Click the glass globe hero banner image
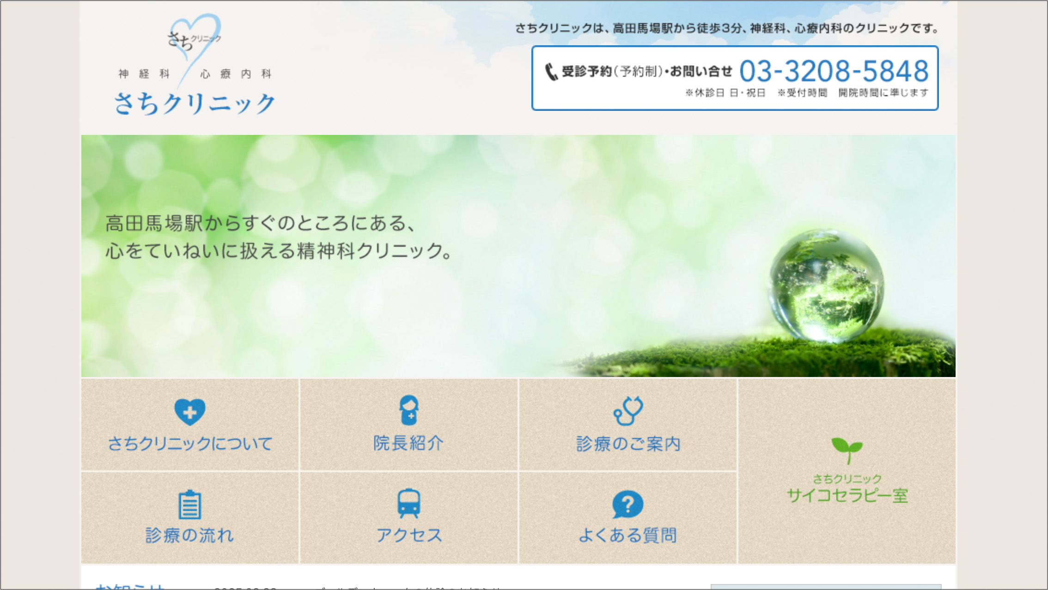This screenshot has height=590, width=1048. pos(518,255)
